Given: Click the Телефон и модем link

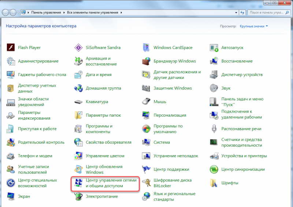Looking at the screenshot, I should click(x=35, y=156).
